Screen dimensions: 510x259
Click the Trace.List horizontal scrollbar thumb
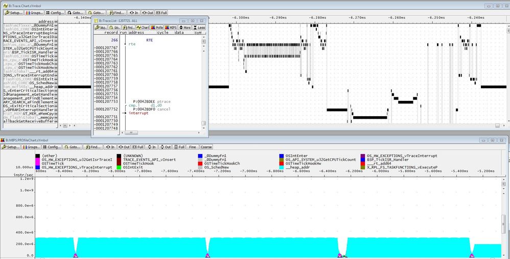pos(131,133)
